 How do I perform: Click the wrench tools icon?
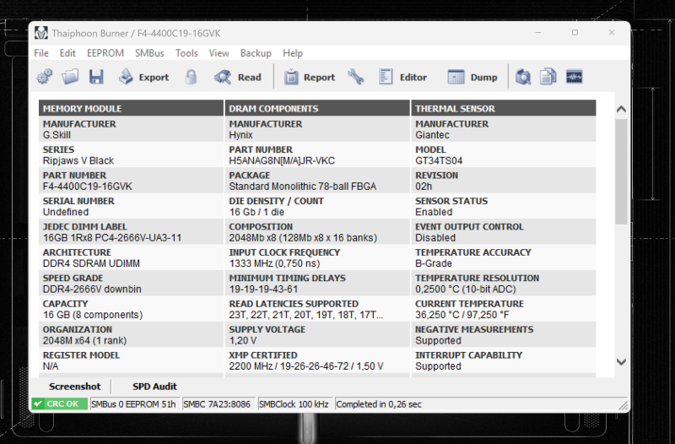point(355,77)
